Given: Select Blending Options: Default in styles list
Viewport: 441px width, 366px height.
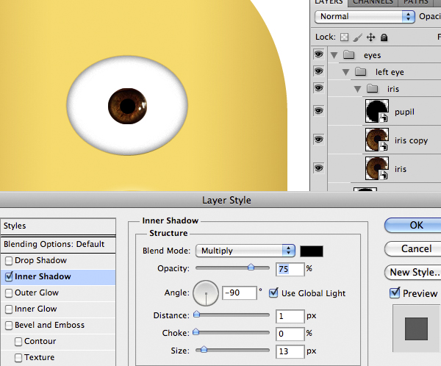Looking at the screenshot, I should click(54, 244).
